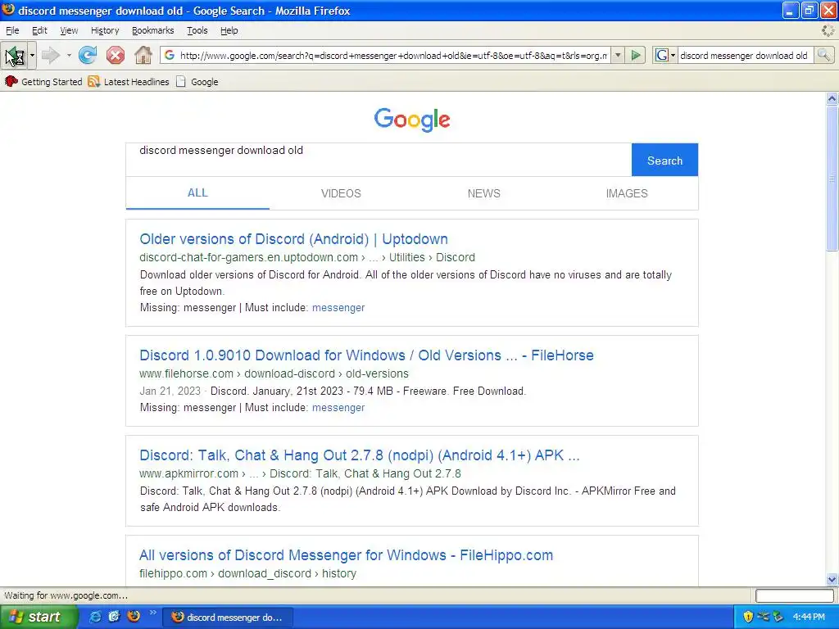Click the status bar 'Waiting for www.google.com' text
Viewport: 839px width, 629px height.
tap(66, 595)
